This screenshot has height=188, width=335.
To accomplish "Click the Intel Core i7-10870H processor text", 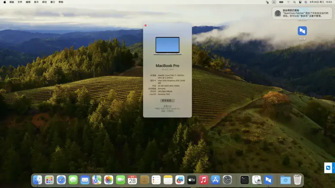I will point(171,76).
